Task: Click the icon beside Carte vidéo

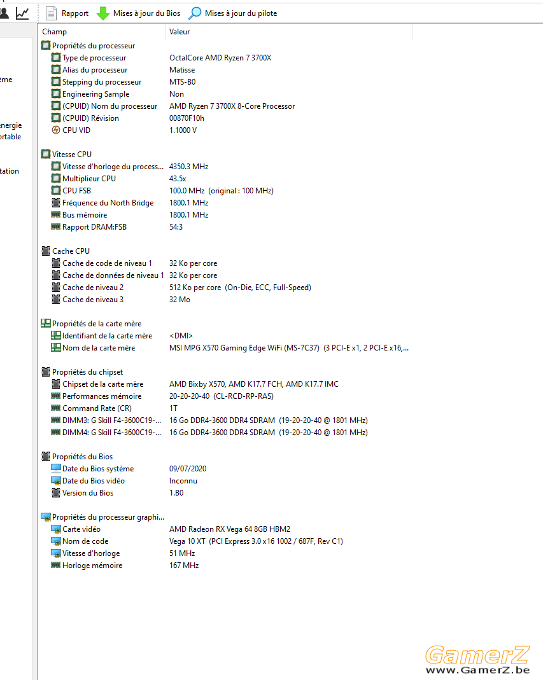Action: pyautogui.click(x=56, y=529)
